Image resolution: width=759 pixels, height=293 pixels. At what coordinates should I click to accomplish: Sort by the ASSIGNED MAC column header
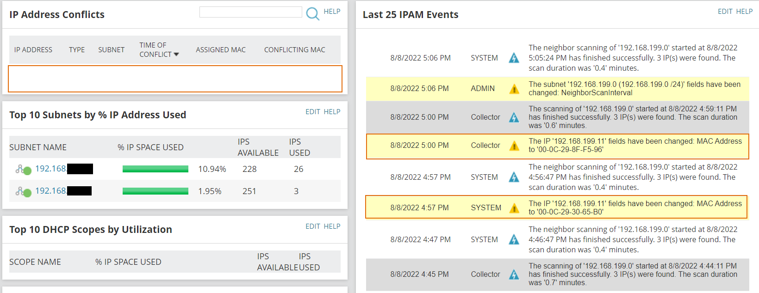(x=221, y=49)
